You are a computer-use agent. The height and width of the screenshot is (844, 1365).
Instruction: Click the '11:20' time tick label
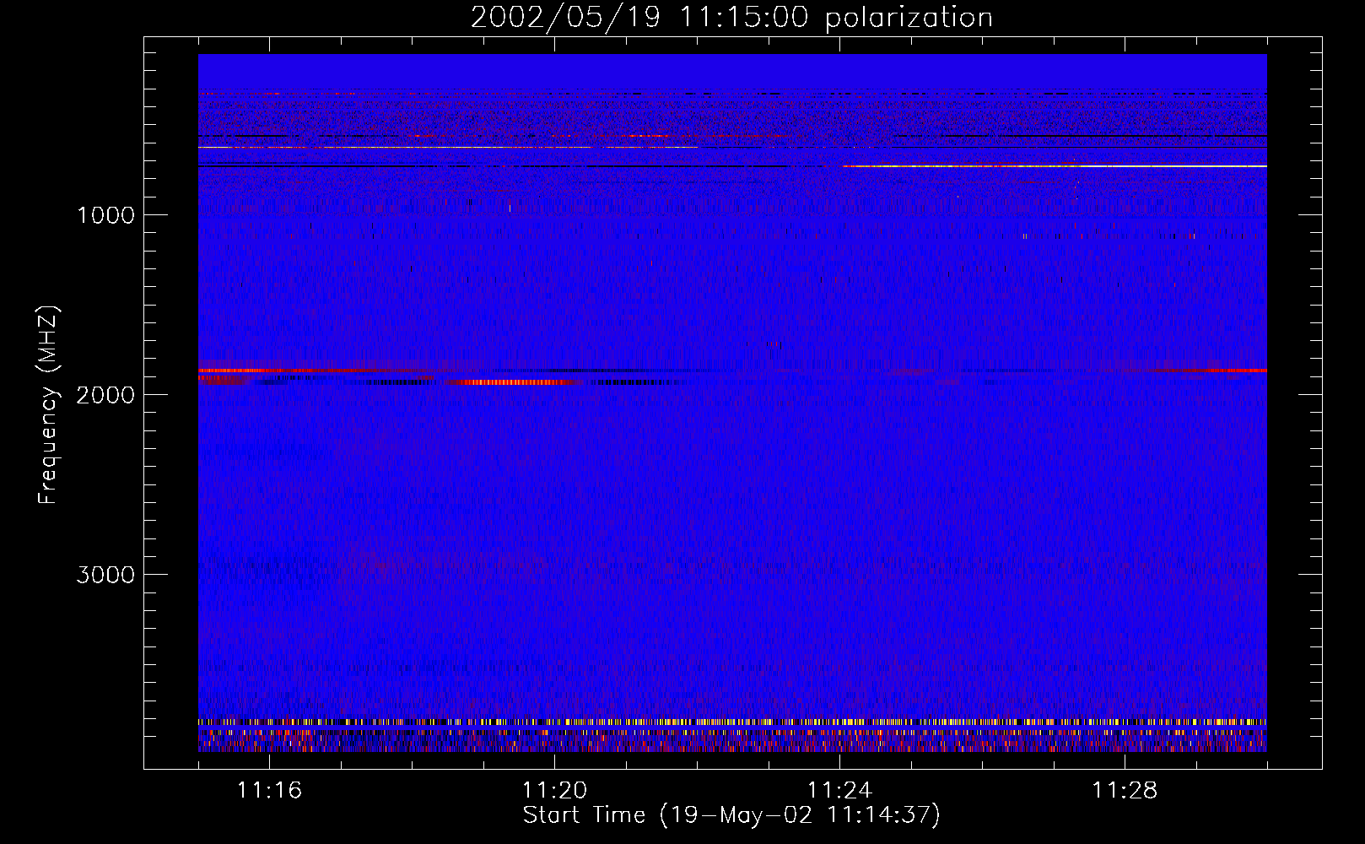click(554, 791)
